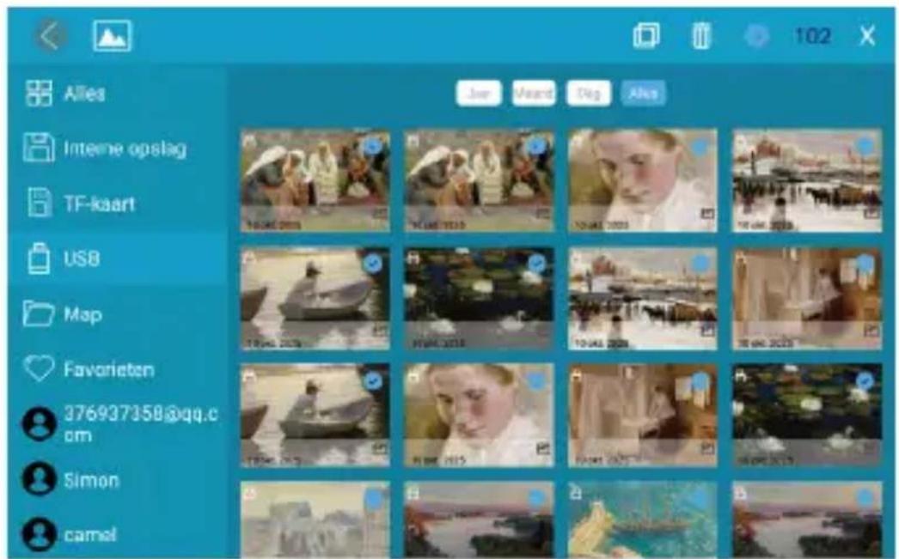Filter photos by Jaar
The image size is (899, 559).
coord(479,94)
